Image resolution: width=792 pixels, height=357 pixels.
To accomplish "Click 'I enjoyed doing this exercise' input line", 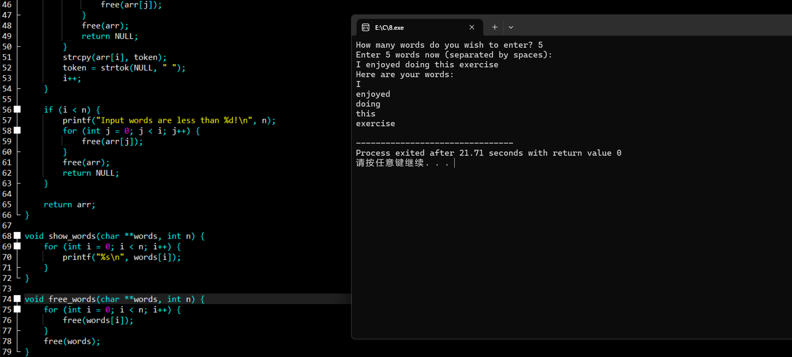I will click(427, 65).
